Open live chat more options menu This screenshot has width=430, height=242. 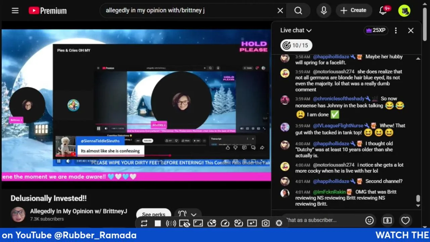[396, 30]
